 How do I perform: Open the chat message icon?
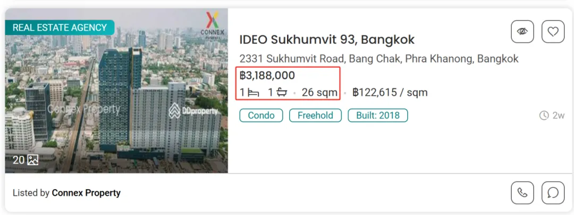553,193
